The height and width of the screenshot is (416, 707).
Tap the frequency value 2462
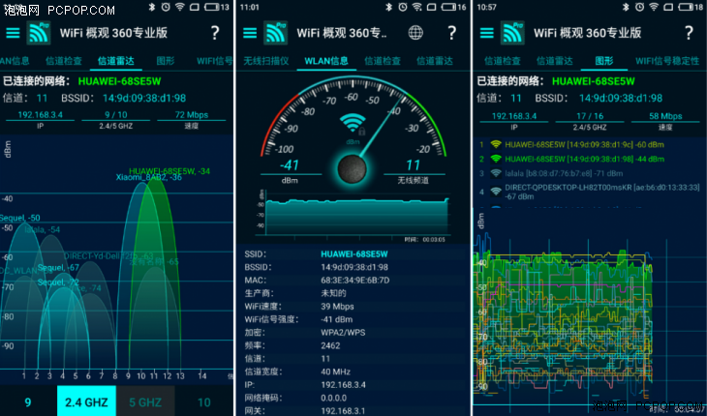pyautogui.click(x=330, y=345)
